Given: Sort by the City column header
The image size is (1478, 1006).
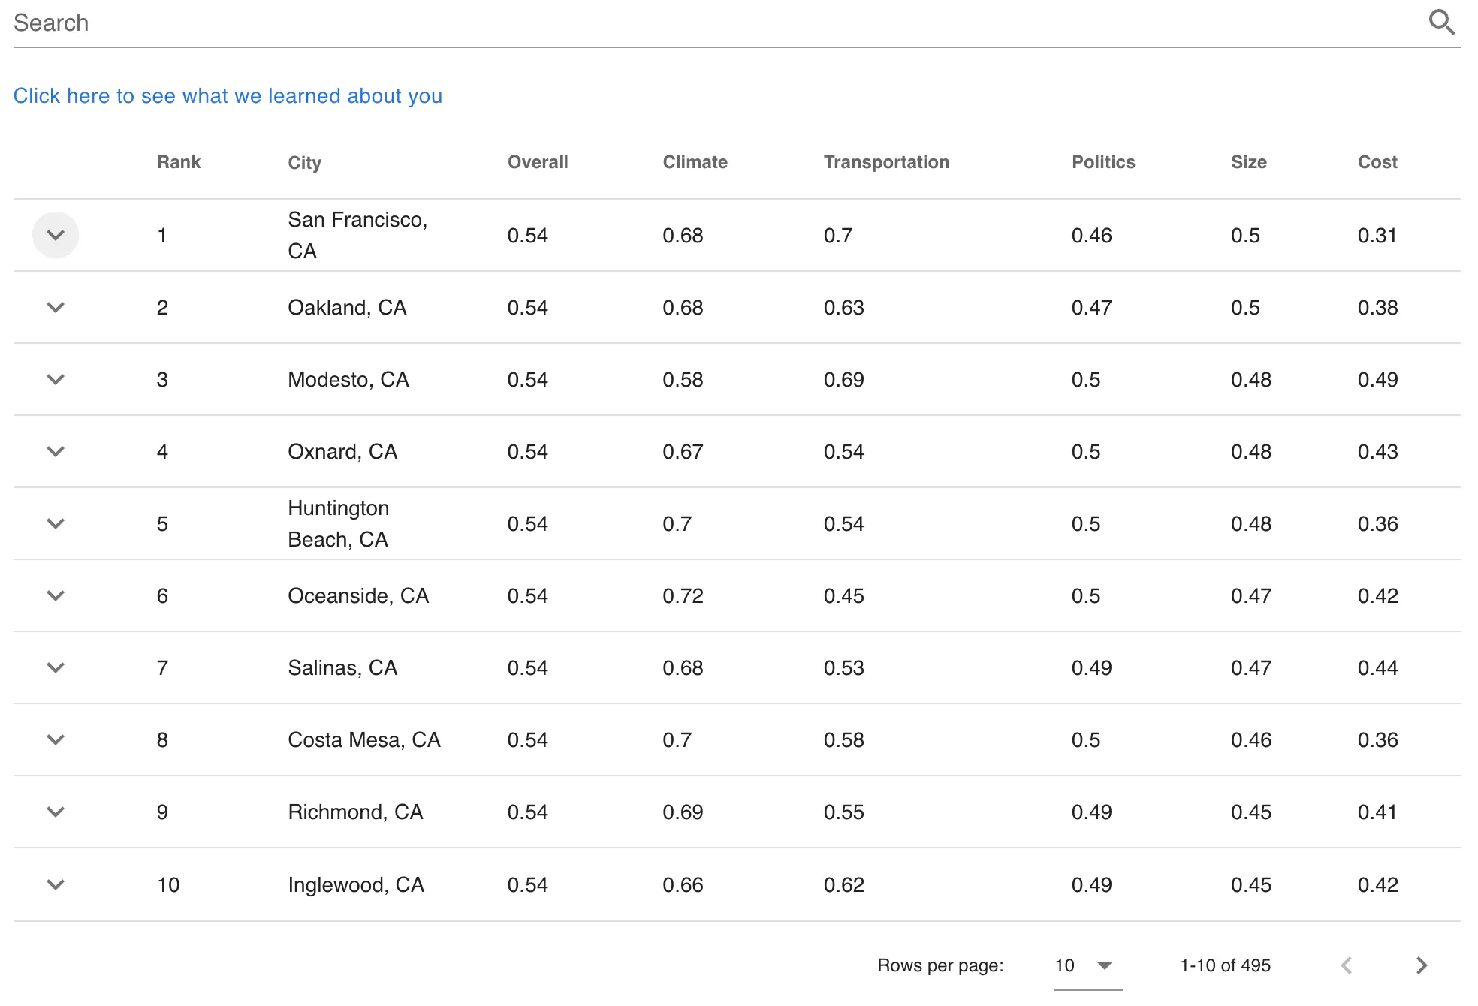Looking at the screenshot, I should point(304,162).
